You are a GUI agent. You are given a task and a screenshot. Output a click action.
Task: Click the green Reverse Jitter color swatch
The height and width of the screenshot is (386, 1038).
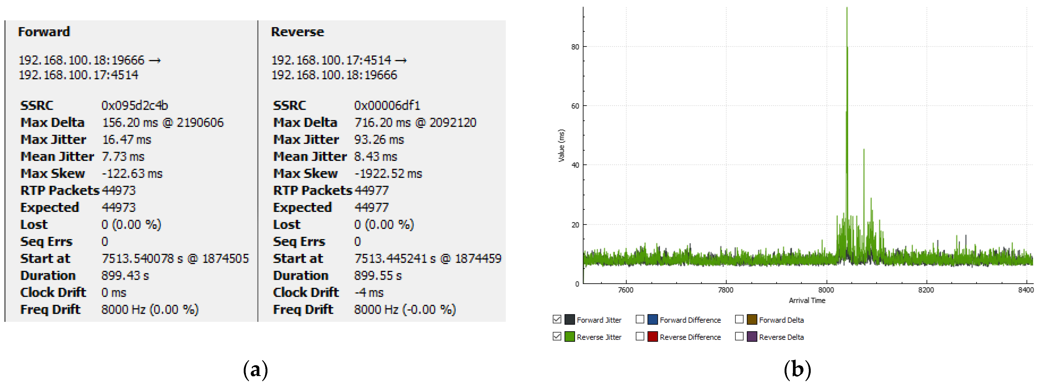point(569,336)
